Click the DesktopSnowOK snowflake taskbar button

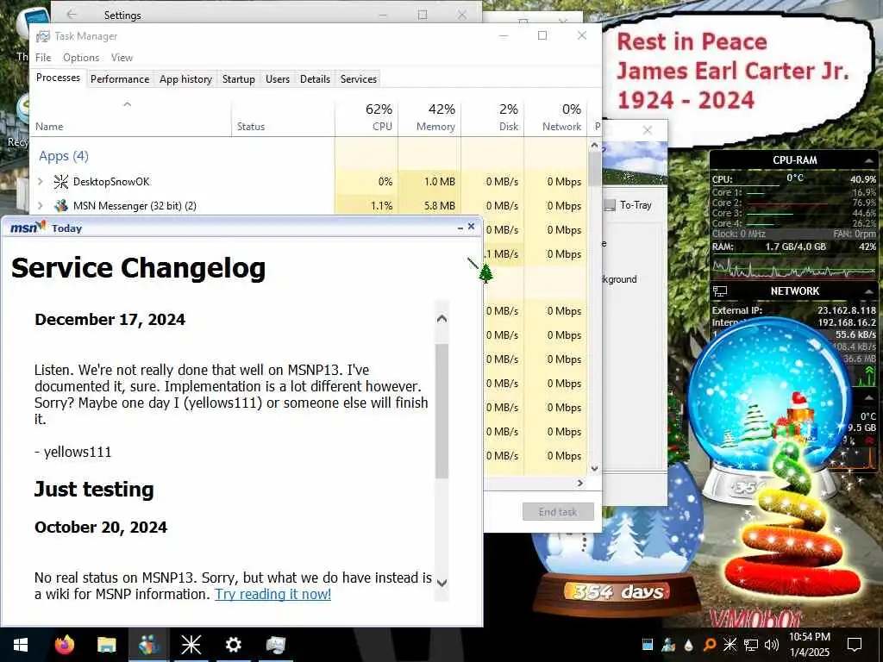coord(191,645)
